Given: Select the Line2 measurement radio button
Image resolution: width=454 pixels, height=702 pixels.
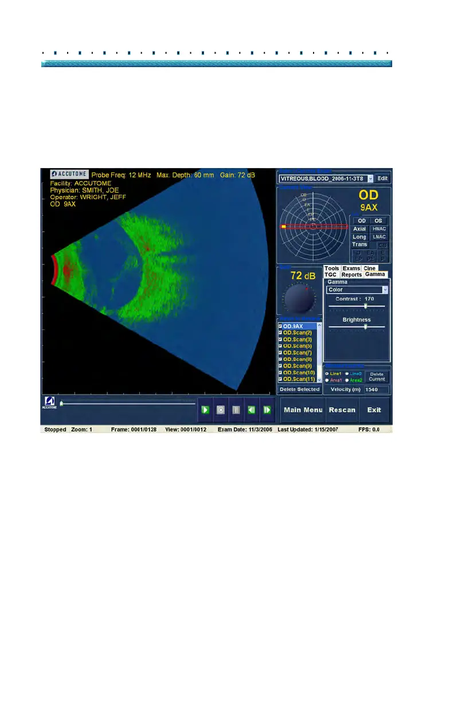Looking at the screenshot, I should point(347,373).
